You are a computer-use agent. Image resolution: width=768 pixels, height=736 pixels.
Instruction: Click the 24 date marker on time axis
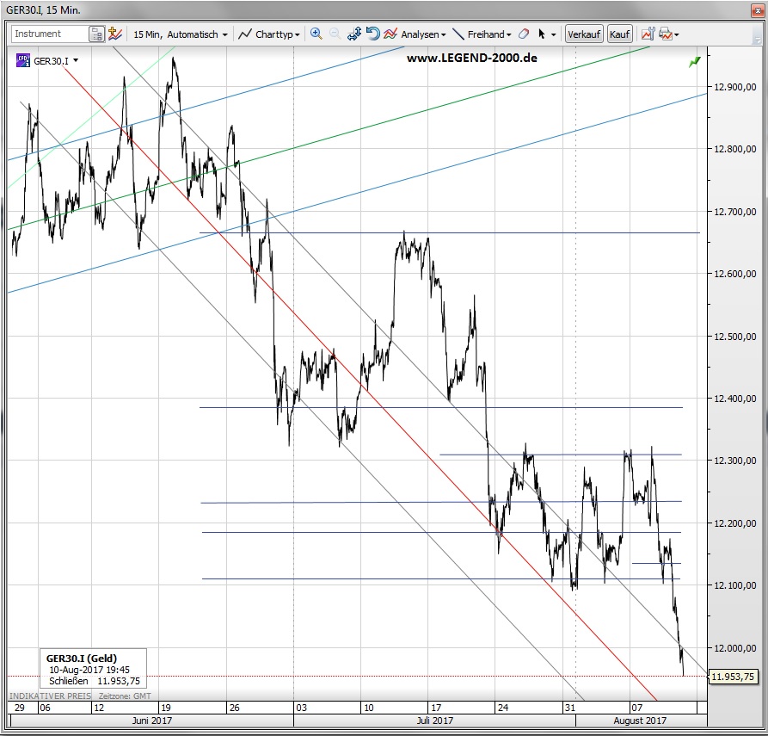(503, 708)
